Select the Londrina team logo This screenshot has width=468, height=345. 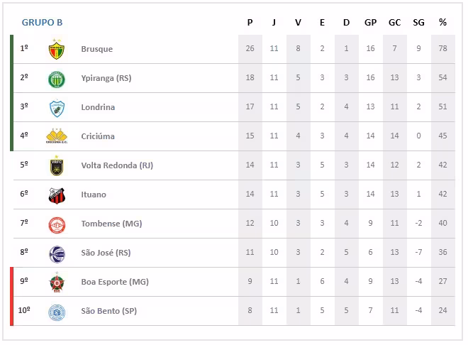(56, 108)
